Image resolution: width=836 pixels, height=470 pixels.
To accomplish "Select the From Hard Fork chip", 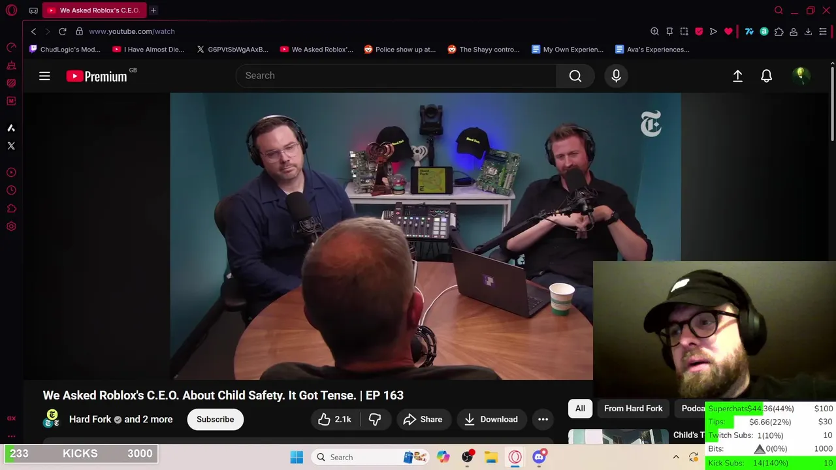I will coord(634,409).
